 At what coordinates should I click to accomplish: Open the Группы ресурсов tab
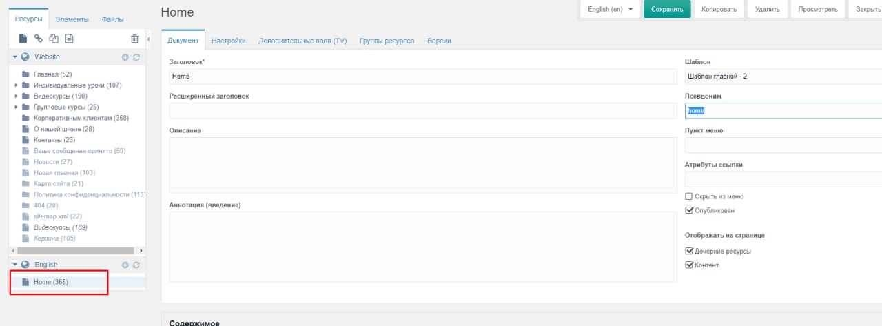coord(387,41)
